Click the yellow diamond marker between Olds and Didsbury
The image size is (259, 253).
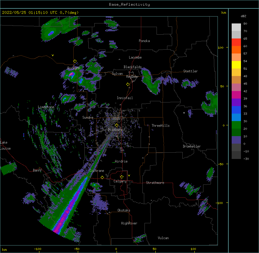(117, 125)
